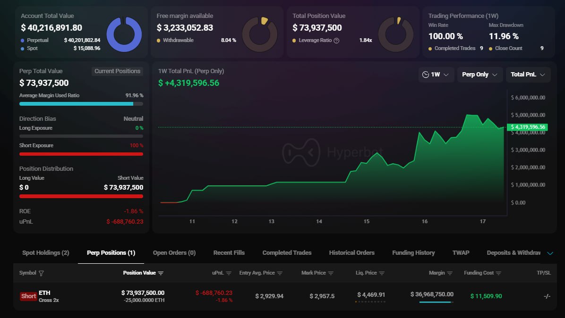This screenshot has height=318, width=565.
Task: Click the 1.84x leverage ratio value
Action: click(x=365, y=40)
